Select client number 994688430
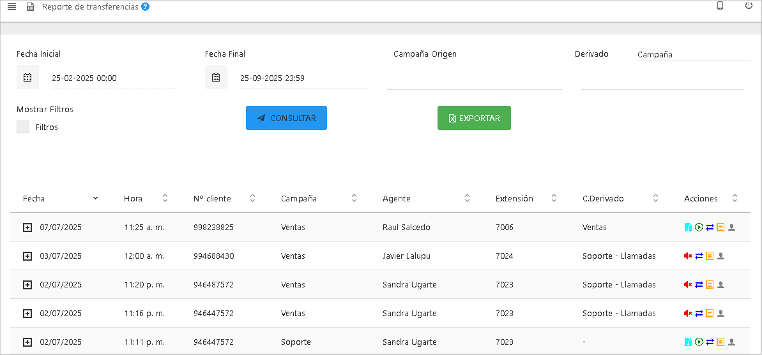The width and height of the screenshot is (762, 355). coord(214,256)
